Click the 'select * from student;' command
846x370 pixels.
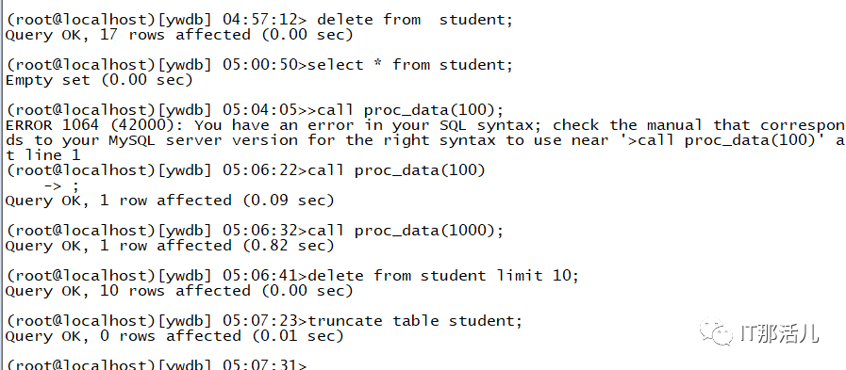click(410, 65)
